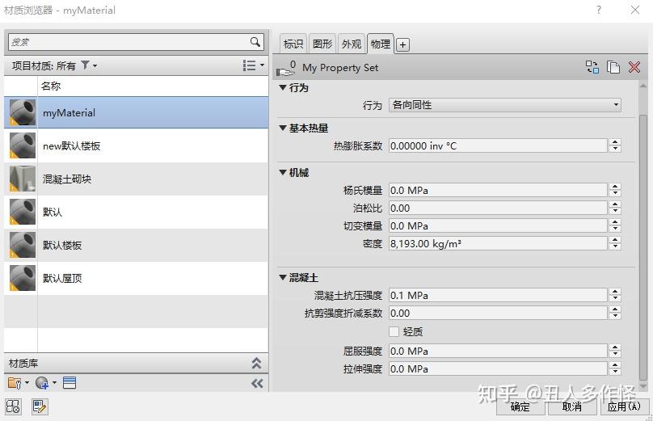The image size is (653, 421).
Task: Click the help question mark icon
Action: 598,10
